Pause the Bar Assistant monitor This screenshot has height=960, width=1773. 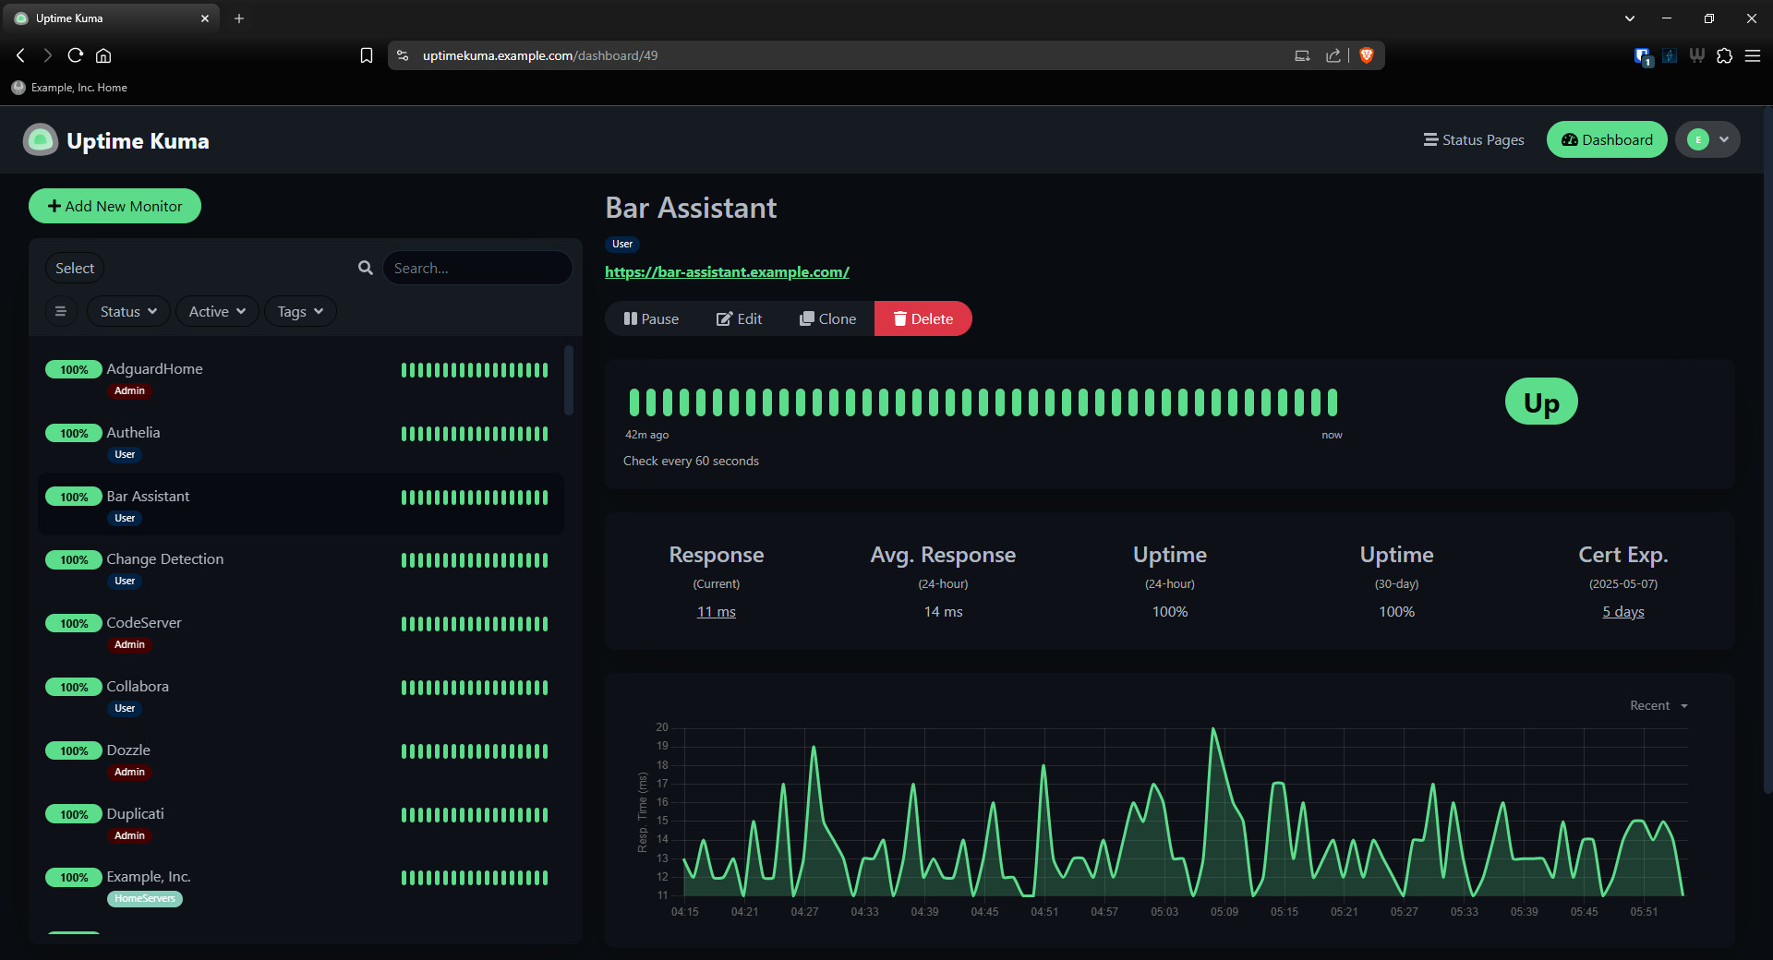click(x=651, y=318)
